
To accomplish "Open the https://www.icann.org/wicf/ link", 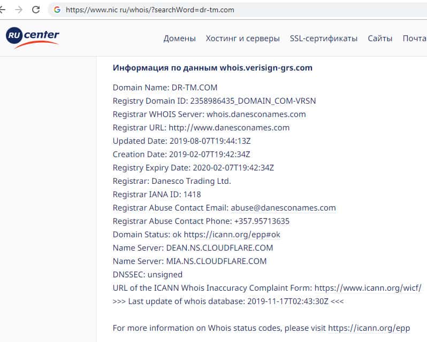I will point(368,288).
